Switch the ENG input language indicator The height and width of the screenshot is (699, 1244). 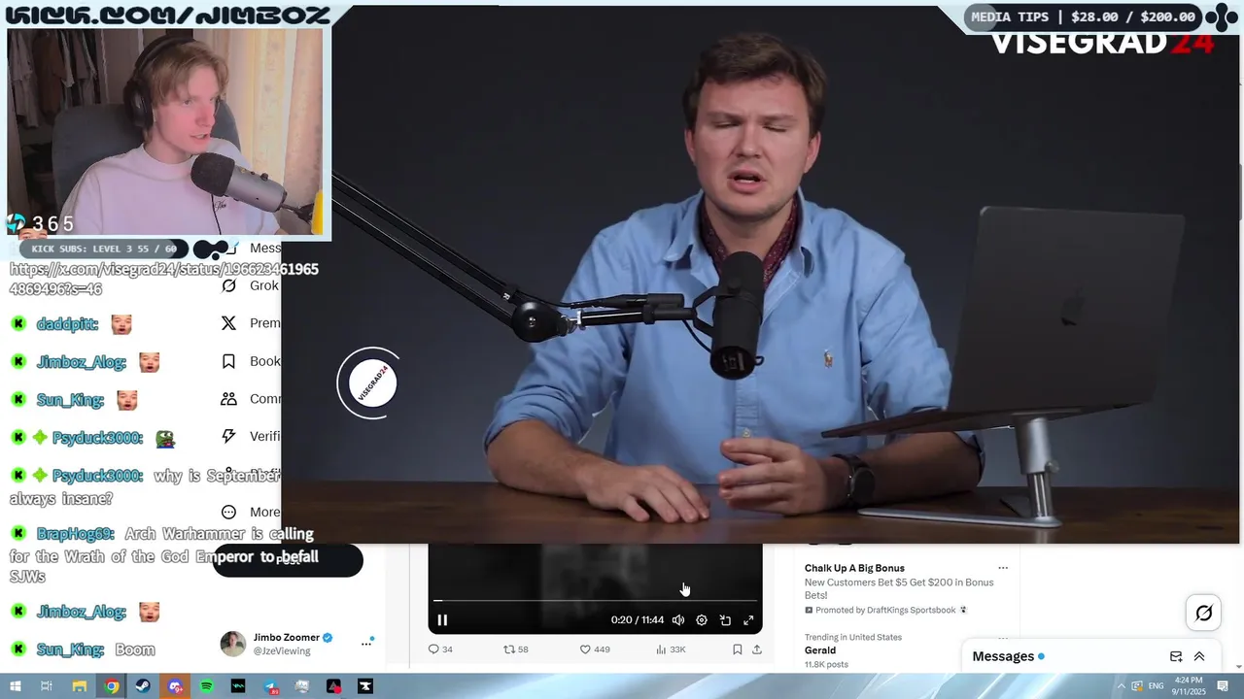[1157, 686]
